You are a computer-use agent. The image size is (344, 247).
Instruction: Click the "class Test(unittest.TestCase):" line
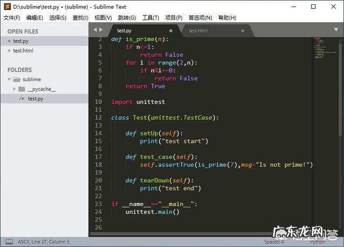pos(165,118)
